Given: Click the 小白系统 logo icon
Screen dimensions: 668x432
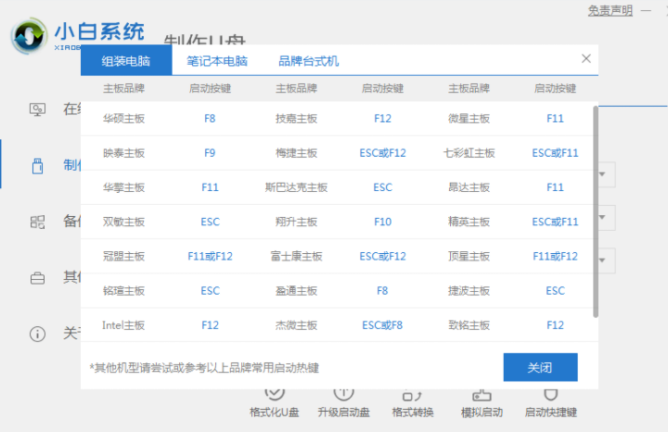Looking at the screenshot, I should [29, 34].
